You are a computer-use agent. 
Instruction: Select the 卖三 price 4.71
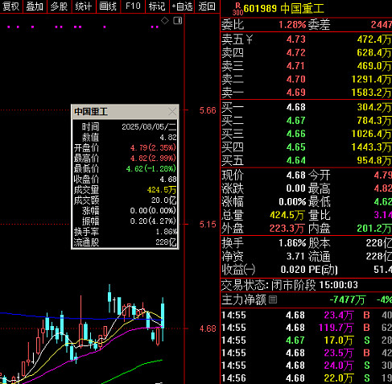tap(296, 66)
